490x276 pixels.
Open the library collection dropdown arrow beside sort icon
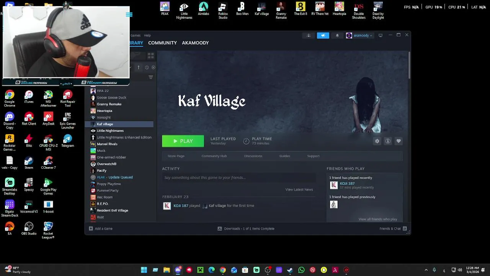(x=130, y=67)
